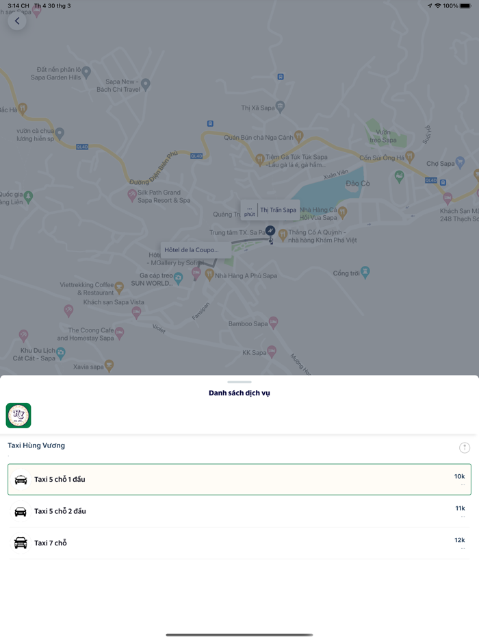Tap the trip minutes badge on the map

click(248, 210)
